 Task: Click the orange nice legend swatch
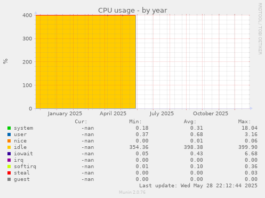pyautogui.click(x=9, y=141)
